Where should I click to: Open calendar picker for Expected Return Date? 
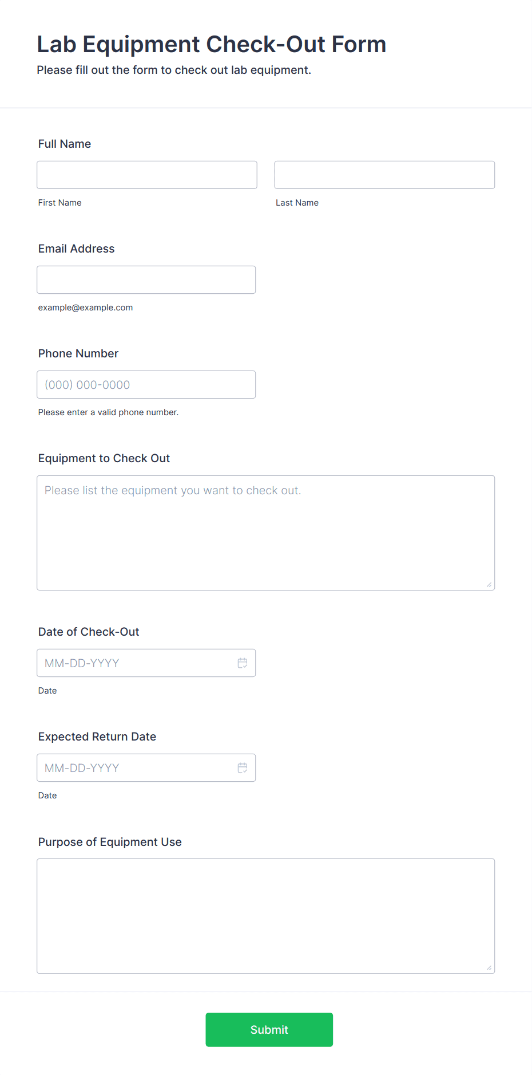243,767
